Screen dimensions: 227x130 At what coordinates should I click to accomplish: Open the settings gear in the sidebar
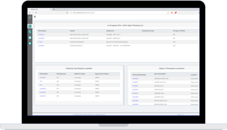(30, 43)
